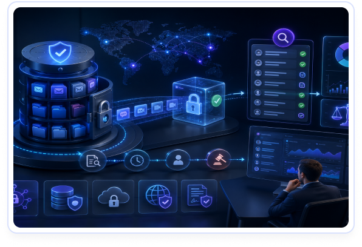The width and height of the screenshot is (362, 247).
Task: Click the scales of justice panel
Action: coord(335,113)
